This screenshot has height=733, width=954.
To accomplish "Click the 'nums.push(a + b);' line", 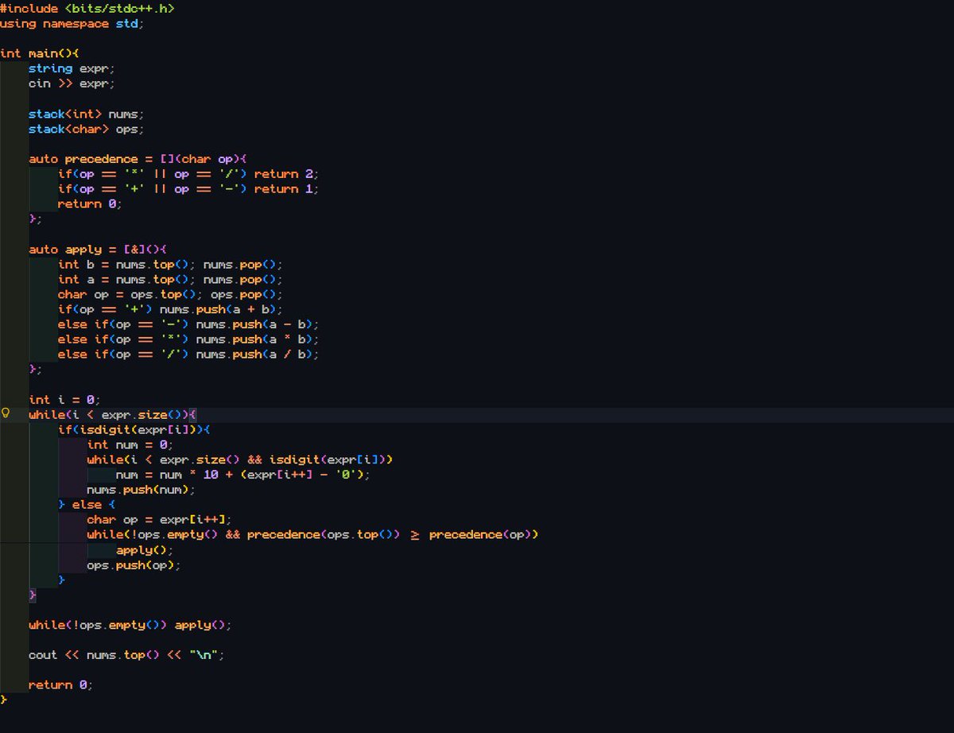I will pyautogui.click(x=171, y=310).
